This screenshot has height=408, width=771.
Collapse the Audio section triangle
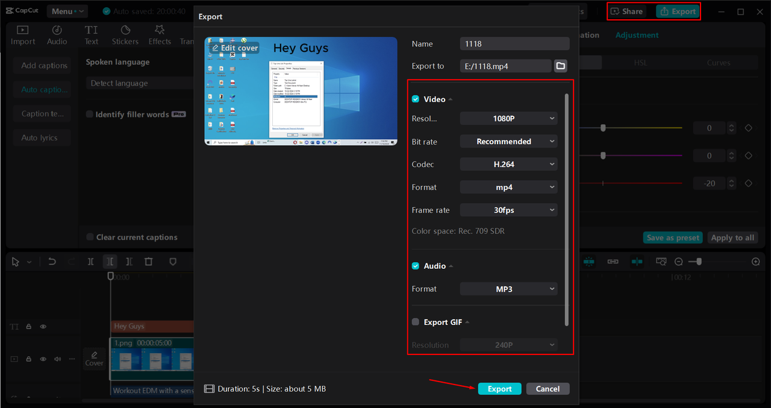(451, 266)
